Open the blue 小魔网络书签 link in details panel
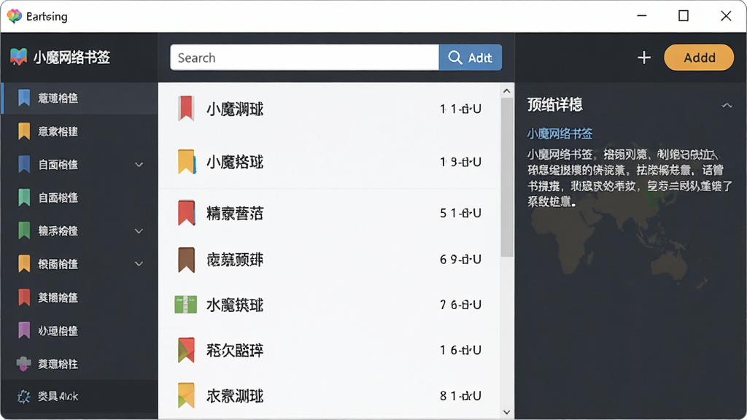The image size is (747, 420). coord(560,134)
